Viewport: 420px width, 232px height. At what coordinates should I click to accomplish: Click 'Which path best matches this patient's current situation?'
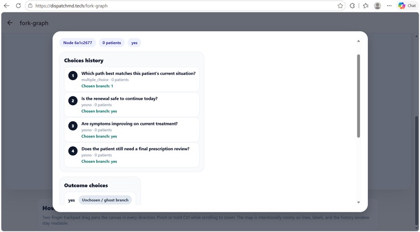pyautogui.click(x=139, y=73)
